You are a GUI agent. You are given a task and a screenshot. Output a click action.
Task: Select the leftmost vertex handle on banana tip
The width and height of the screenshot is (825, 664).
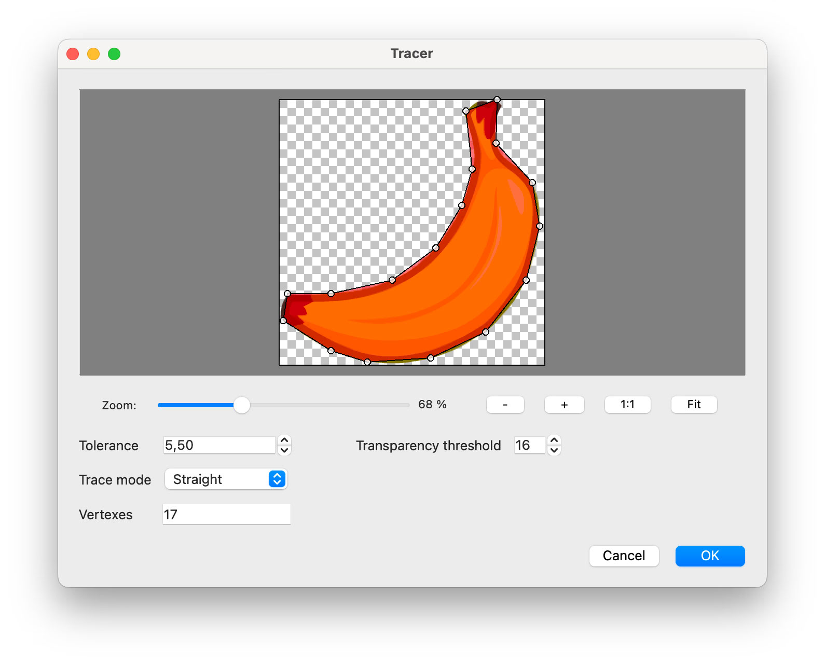click(x=283, y=321)
